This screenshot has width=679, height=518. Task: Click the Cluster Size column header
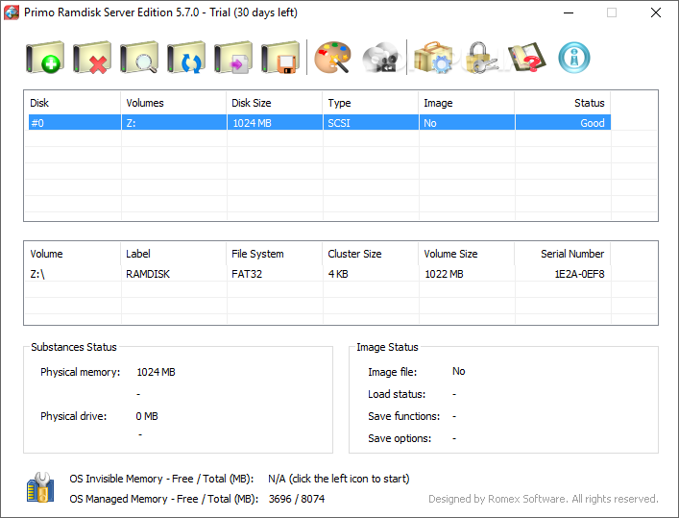tap(371, 254)
